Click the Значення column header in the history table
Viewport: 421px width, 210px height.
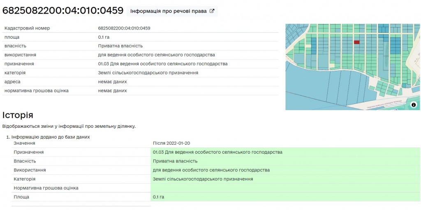24,143
